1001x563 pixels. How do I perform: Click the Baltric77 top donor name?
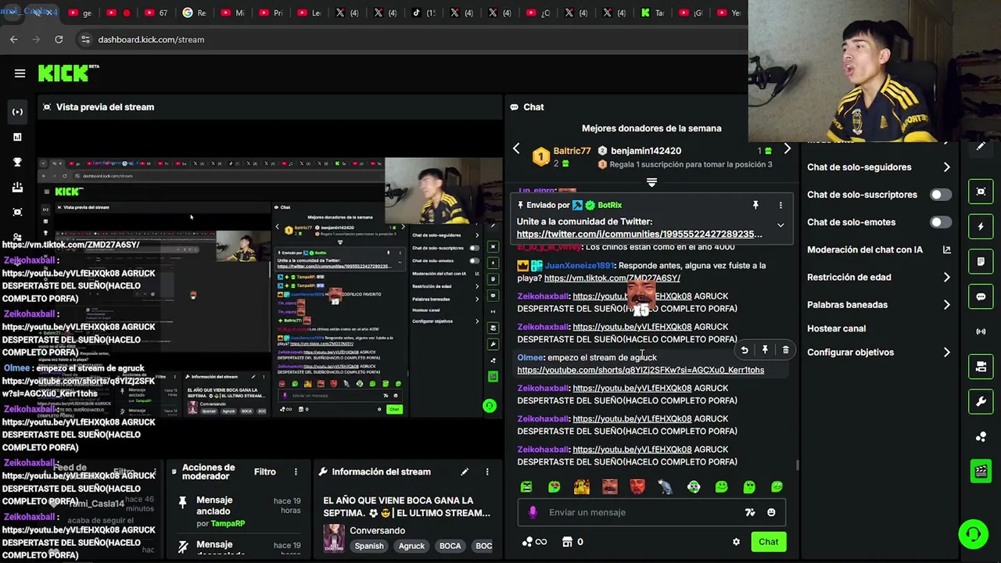pyautogui.click(x=572, y=151)
